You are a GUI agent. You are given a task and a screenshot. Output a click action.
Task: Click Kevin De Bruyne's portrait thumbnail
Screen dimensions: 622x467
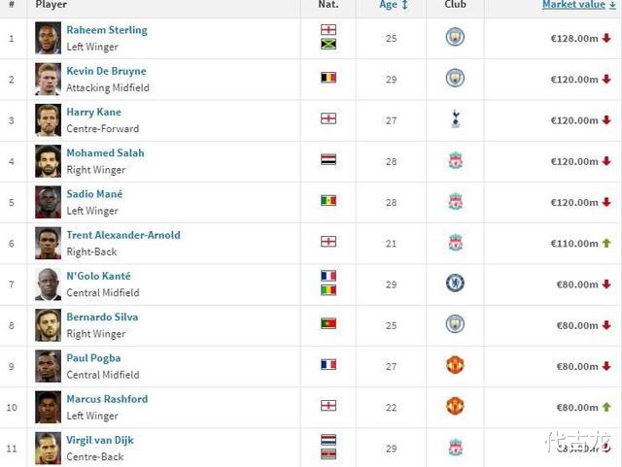(48, 79)
